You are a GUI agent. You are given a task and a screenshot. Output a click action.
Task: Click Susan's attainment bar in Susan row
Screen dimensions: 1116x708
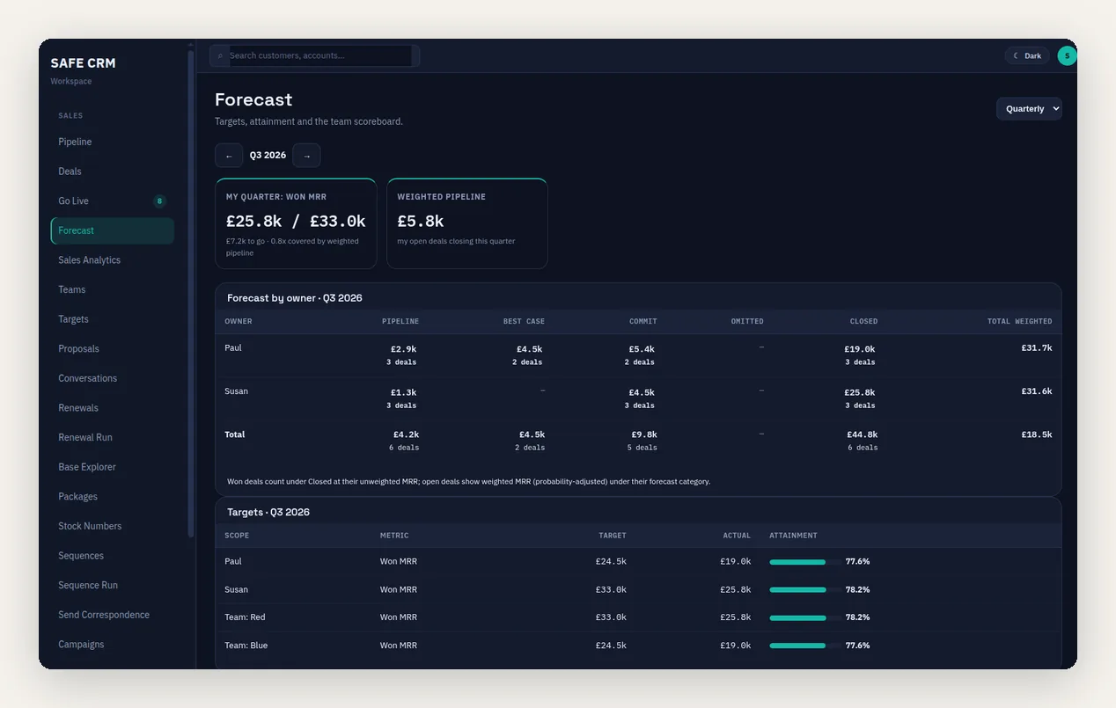(x=804, y=589)
